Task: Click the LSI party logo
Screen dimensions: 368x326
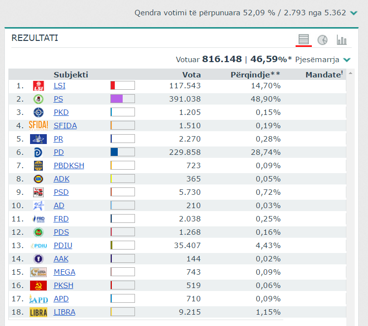Action: point(38,86)
